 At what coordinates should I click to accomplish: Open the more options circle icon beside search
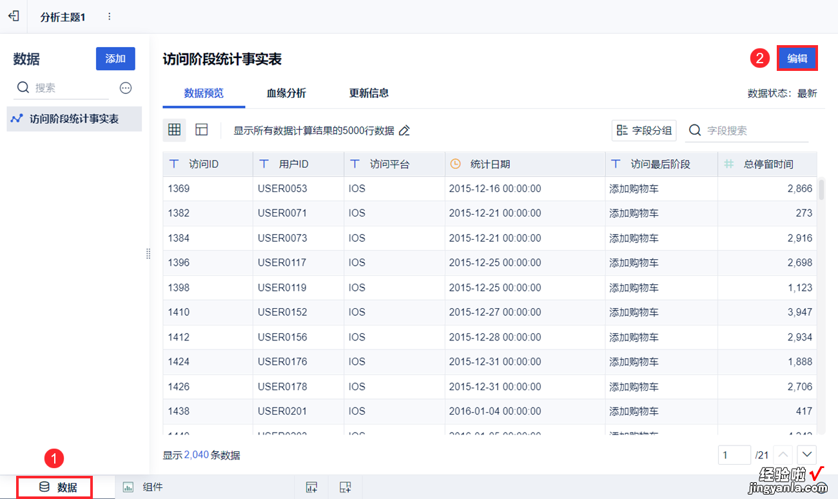(x=126, y=88)
